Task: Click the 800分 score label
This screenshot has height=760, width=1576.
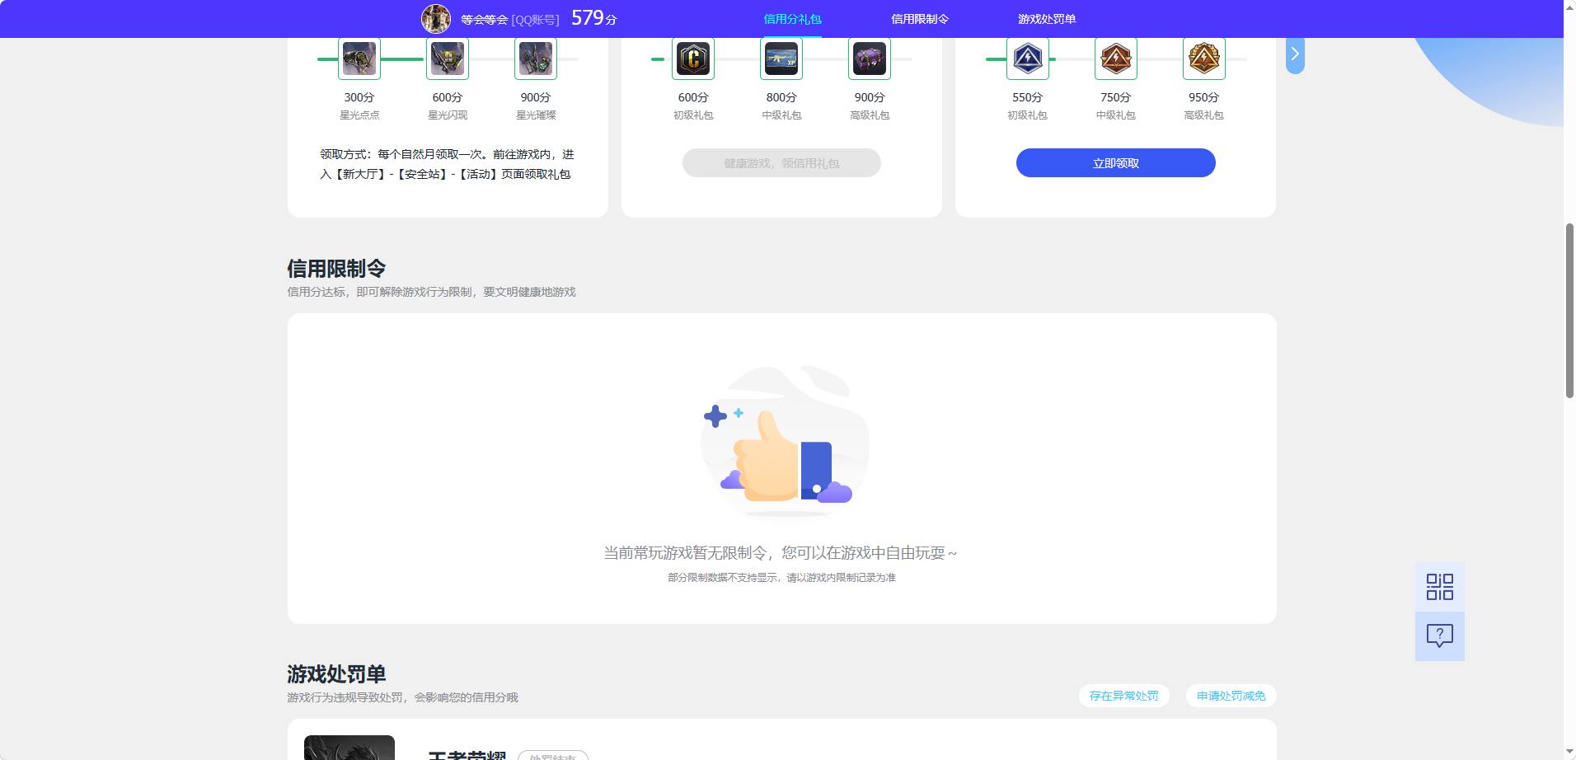Action: (781, 97)
